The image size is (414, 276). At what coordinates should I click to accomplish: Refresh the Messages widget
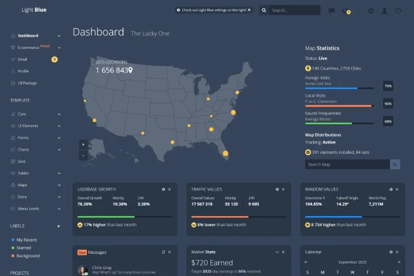pos(164,252)
